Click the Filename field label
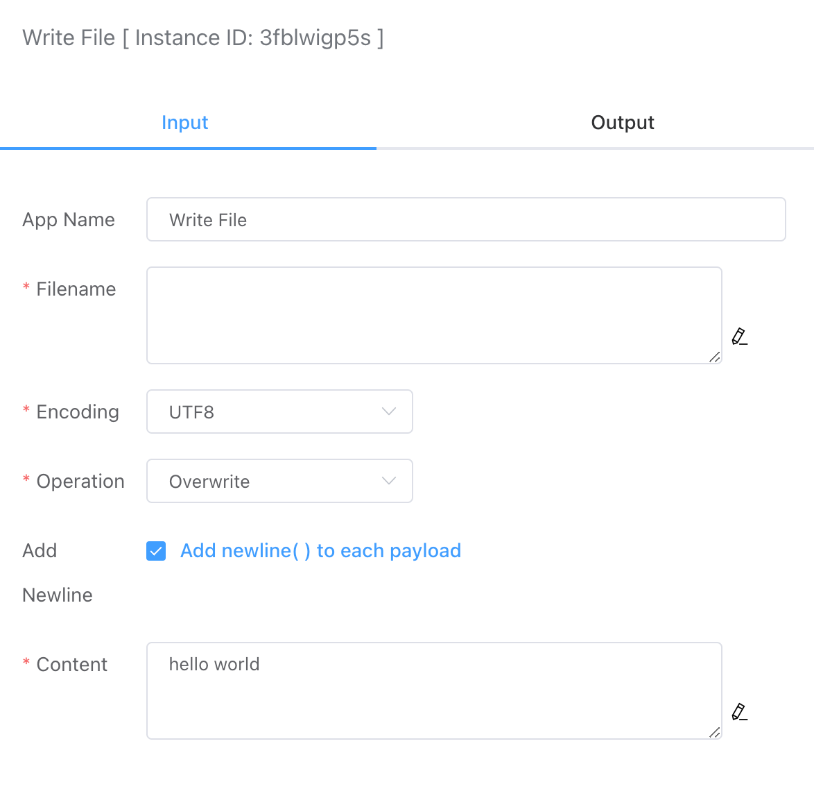The width and height of the screenshot is (814, 798). tap(76, 289)
